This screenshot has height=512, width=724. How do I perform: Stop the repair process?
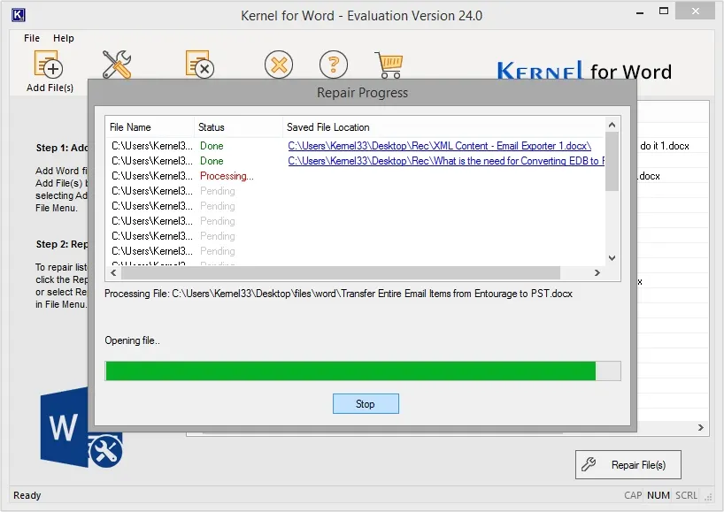pos(366,403)
